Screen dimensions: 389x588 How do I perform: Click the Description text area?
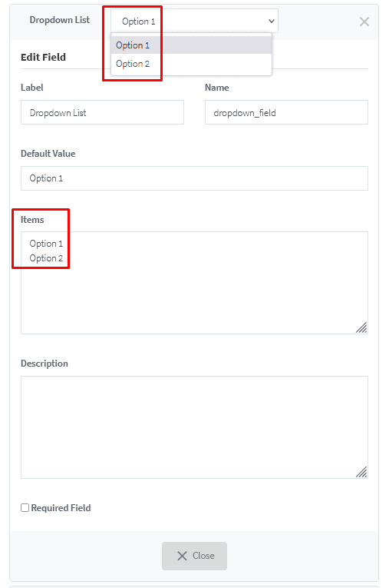click(194, 427)
